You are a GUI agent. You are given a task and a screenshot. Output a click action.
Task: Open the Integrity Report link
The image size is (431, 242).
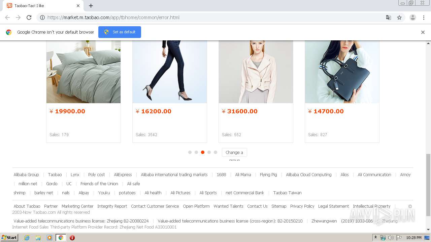tap(112, 206)
